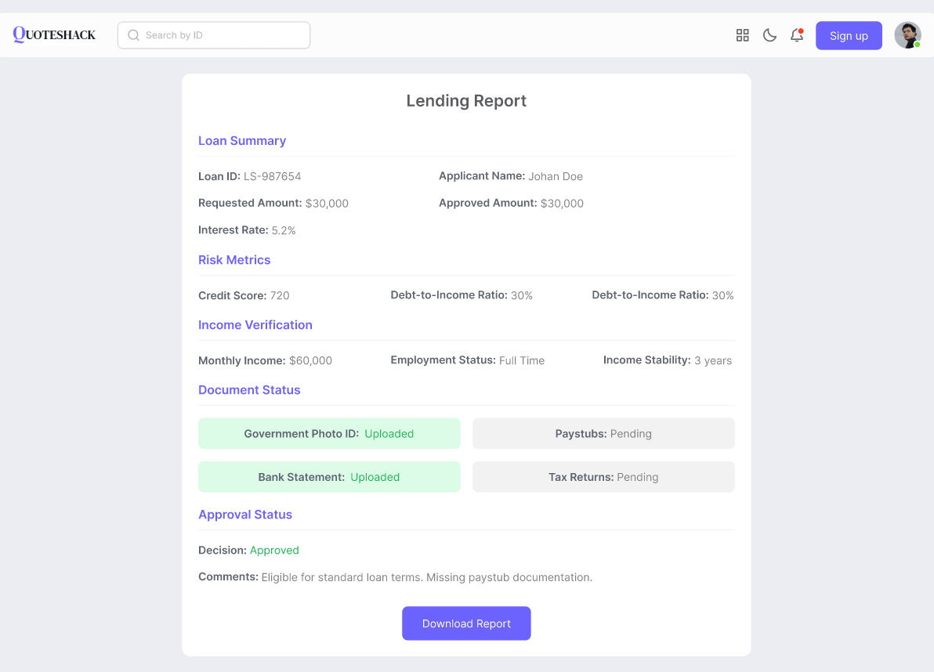This screenshot has width=934, height=672.
Task: Open the apps grid icon
Action: point(742,35)
